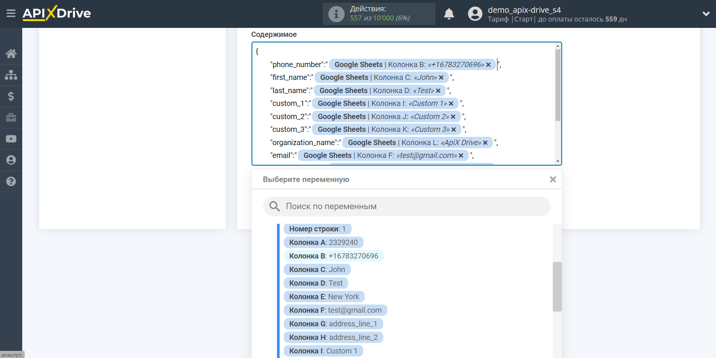Click the user avatar icon

click(x=475, y=14)
